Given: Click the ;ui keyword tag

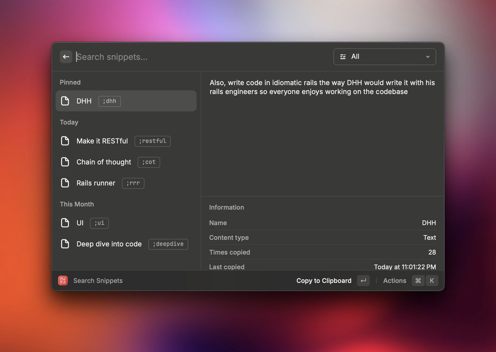Looking at the screenshot, I should point(99,223).
